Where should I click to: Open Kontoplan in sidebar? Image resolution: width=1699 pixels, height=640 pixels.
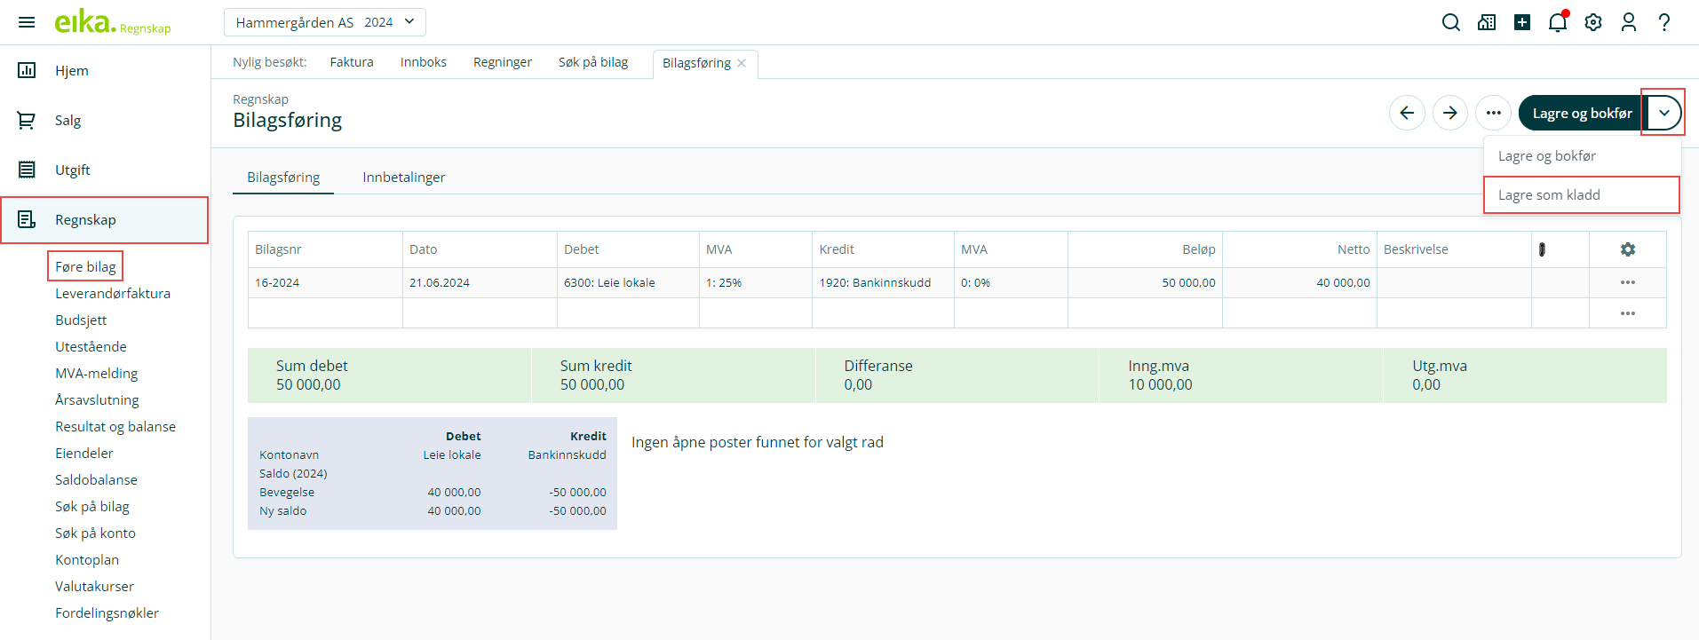(x=87, y=559)
